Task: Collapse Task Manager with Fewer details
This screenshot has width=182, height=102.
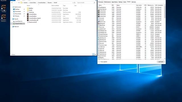Action: pyautogui.click(x=103, y=62)
